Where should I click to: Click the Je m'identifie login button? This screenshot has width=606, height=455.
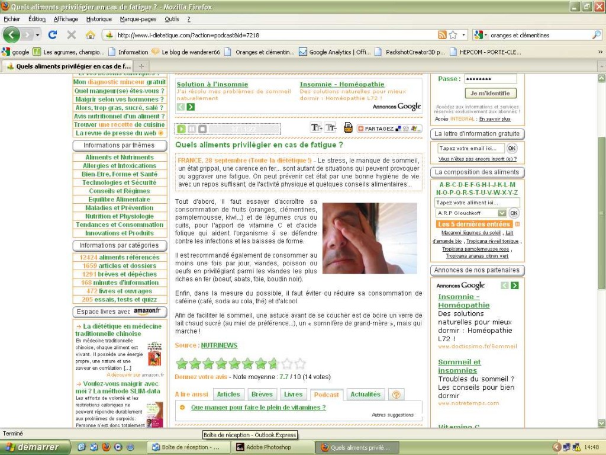491,93
